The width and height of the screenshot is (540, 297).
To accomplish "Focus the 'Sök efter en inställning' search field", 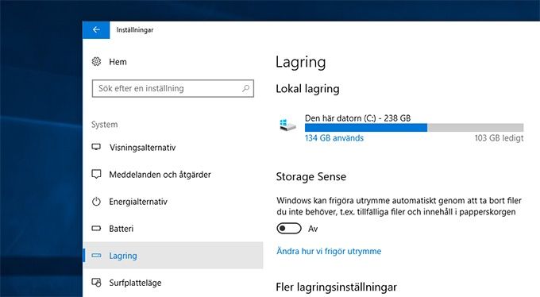I will click(x=173, y=89).
